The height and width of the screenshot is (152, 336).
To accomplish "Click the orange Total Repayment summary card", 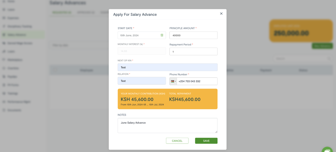I will click(167, 99).
